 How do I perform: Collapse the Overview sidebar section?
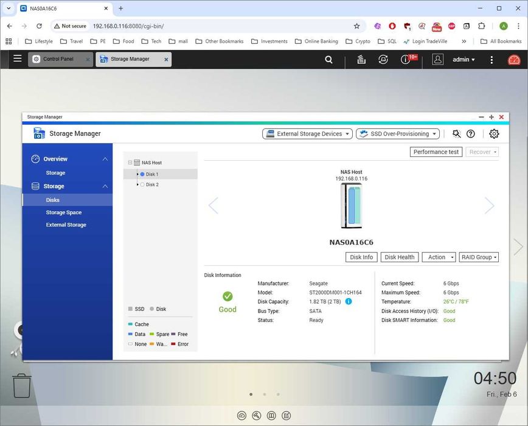(105, 159)
